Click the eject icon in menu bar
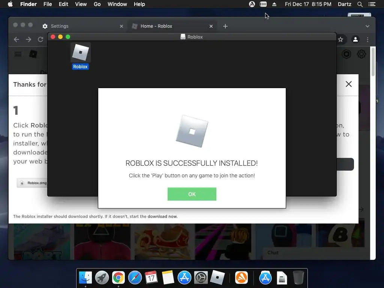This screenshot has height=288, width=384. pyautogui.click(x=274, y=4)
